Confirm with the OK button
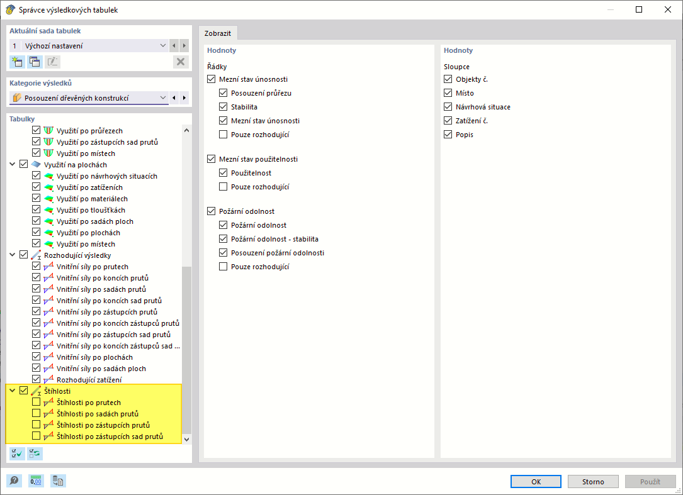This screenshot has height=495, width=683. pyautogui.click(x=536, y=482)
